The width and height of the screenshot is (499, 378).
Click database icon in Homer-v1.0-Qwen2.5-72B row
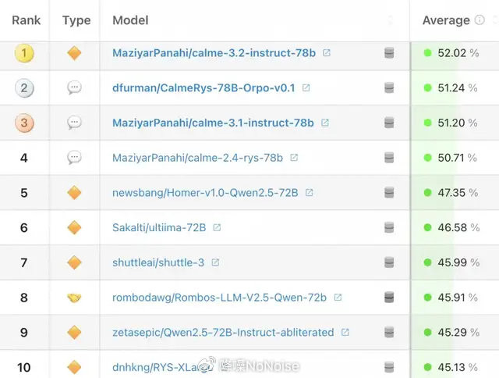pyautogui.click(x=389, y=192)
